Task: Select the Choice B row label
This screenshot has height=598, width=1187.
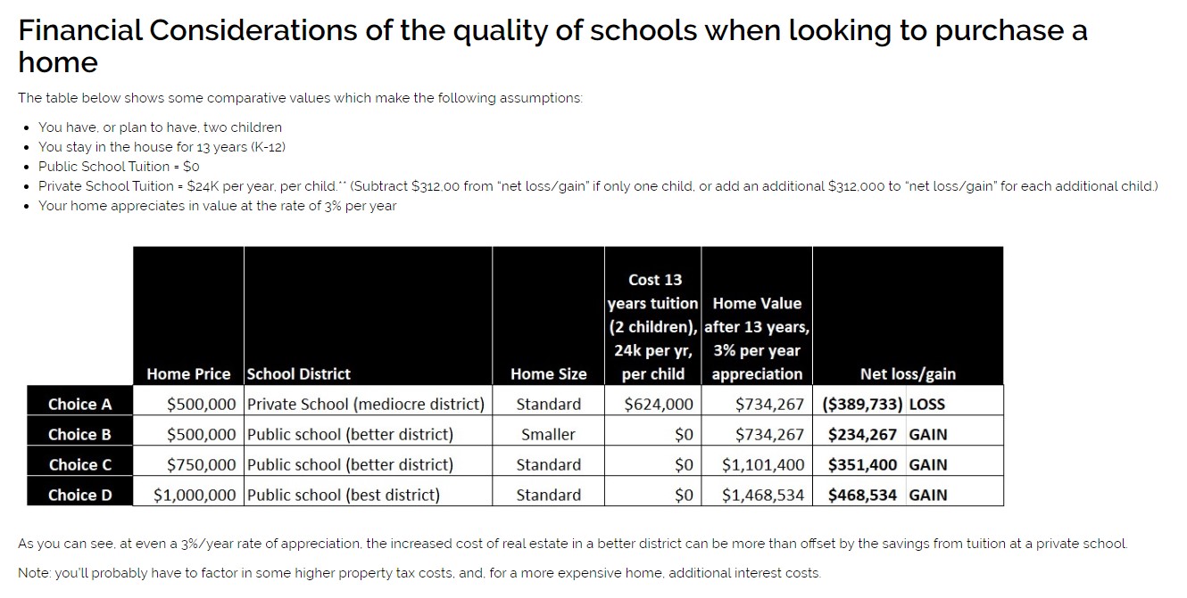Action: [x=80, y=434]
